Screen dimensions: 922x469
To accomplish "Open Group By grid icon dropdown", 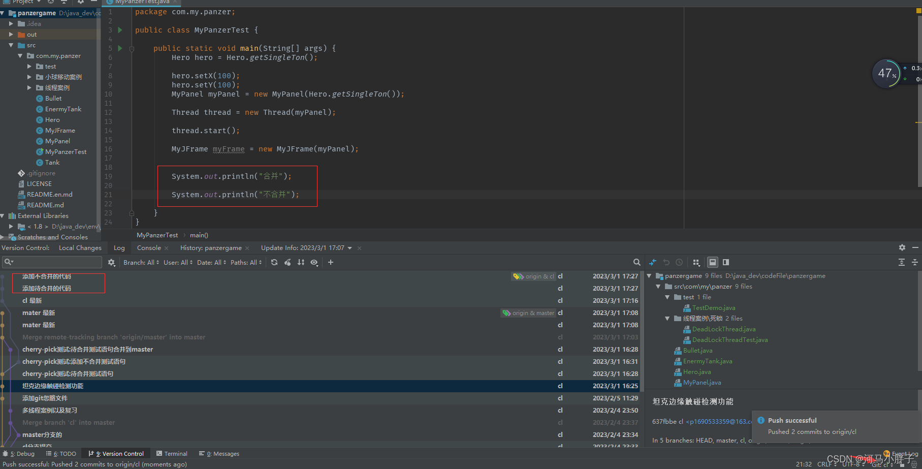I will point(696,262).
